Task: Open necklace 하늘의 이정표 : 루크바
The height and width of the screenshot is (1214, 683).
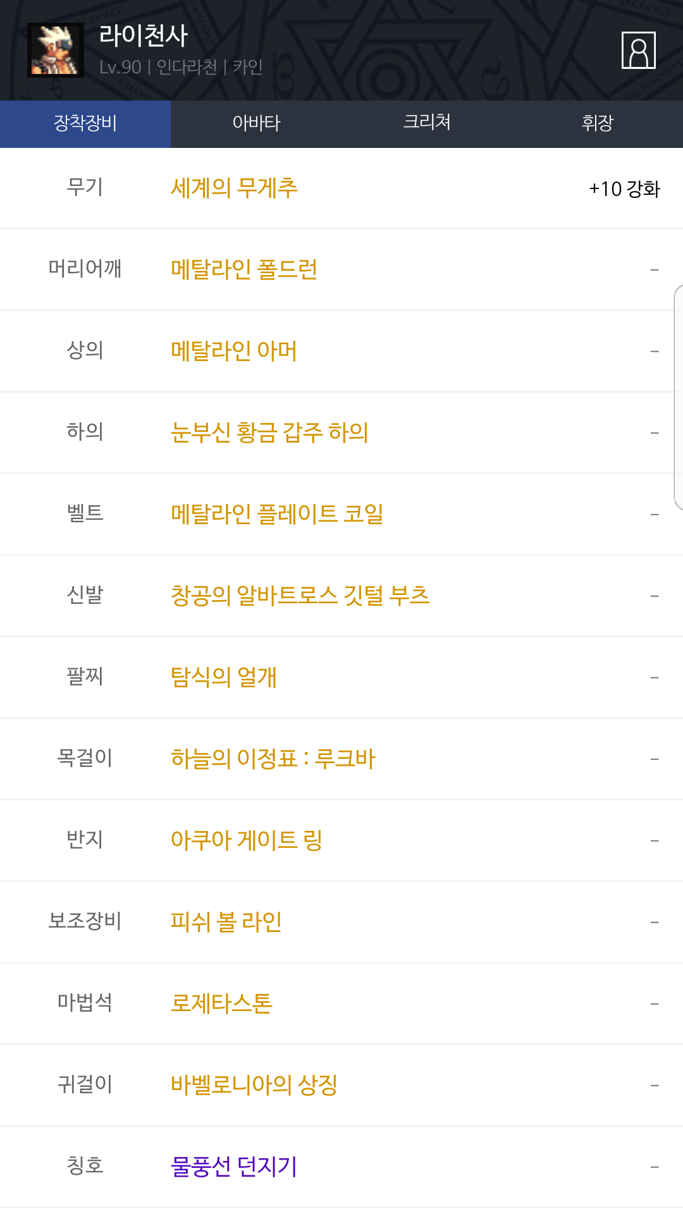Action: 273,759
